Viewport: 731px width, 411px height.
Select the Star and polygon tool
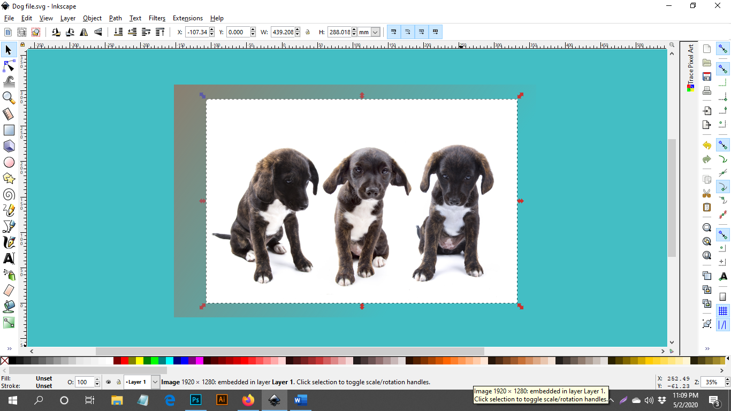pyautogui.click(x=9, y=178)
